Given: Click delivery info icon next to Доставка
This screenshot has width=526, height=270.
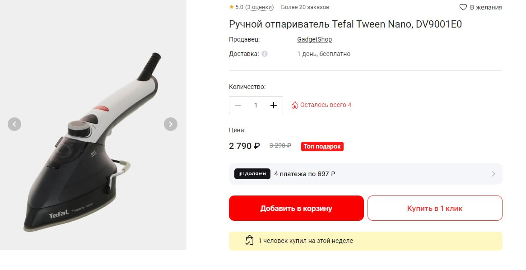Looking at the screenshot, I should pos(265,54).
